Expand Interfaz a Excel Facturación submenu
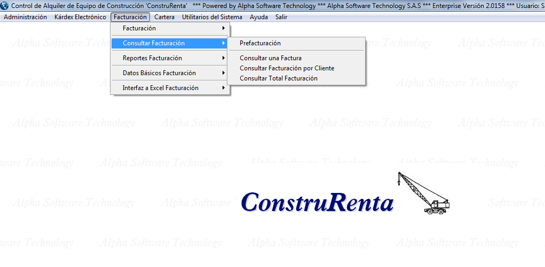Viewport: 545px width, 267px height. tap(160, 88)
